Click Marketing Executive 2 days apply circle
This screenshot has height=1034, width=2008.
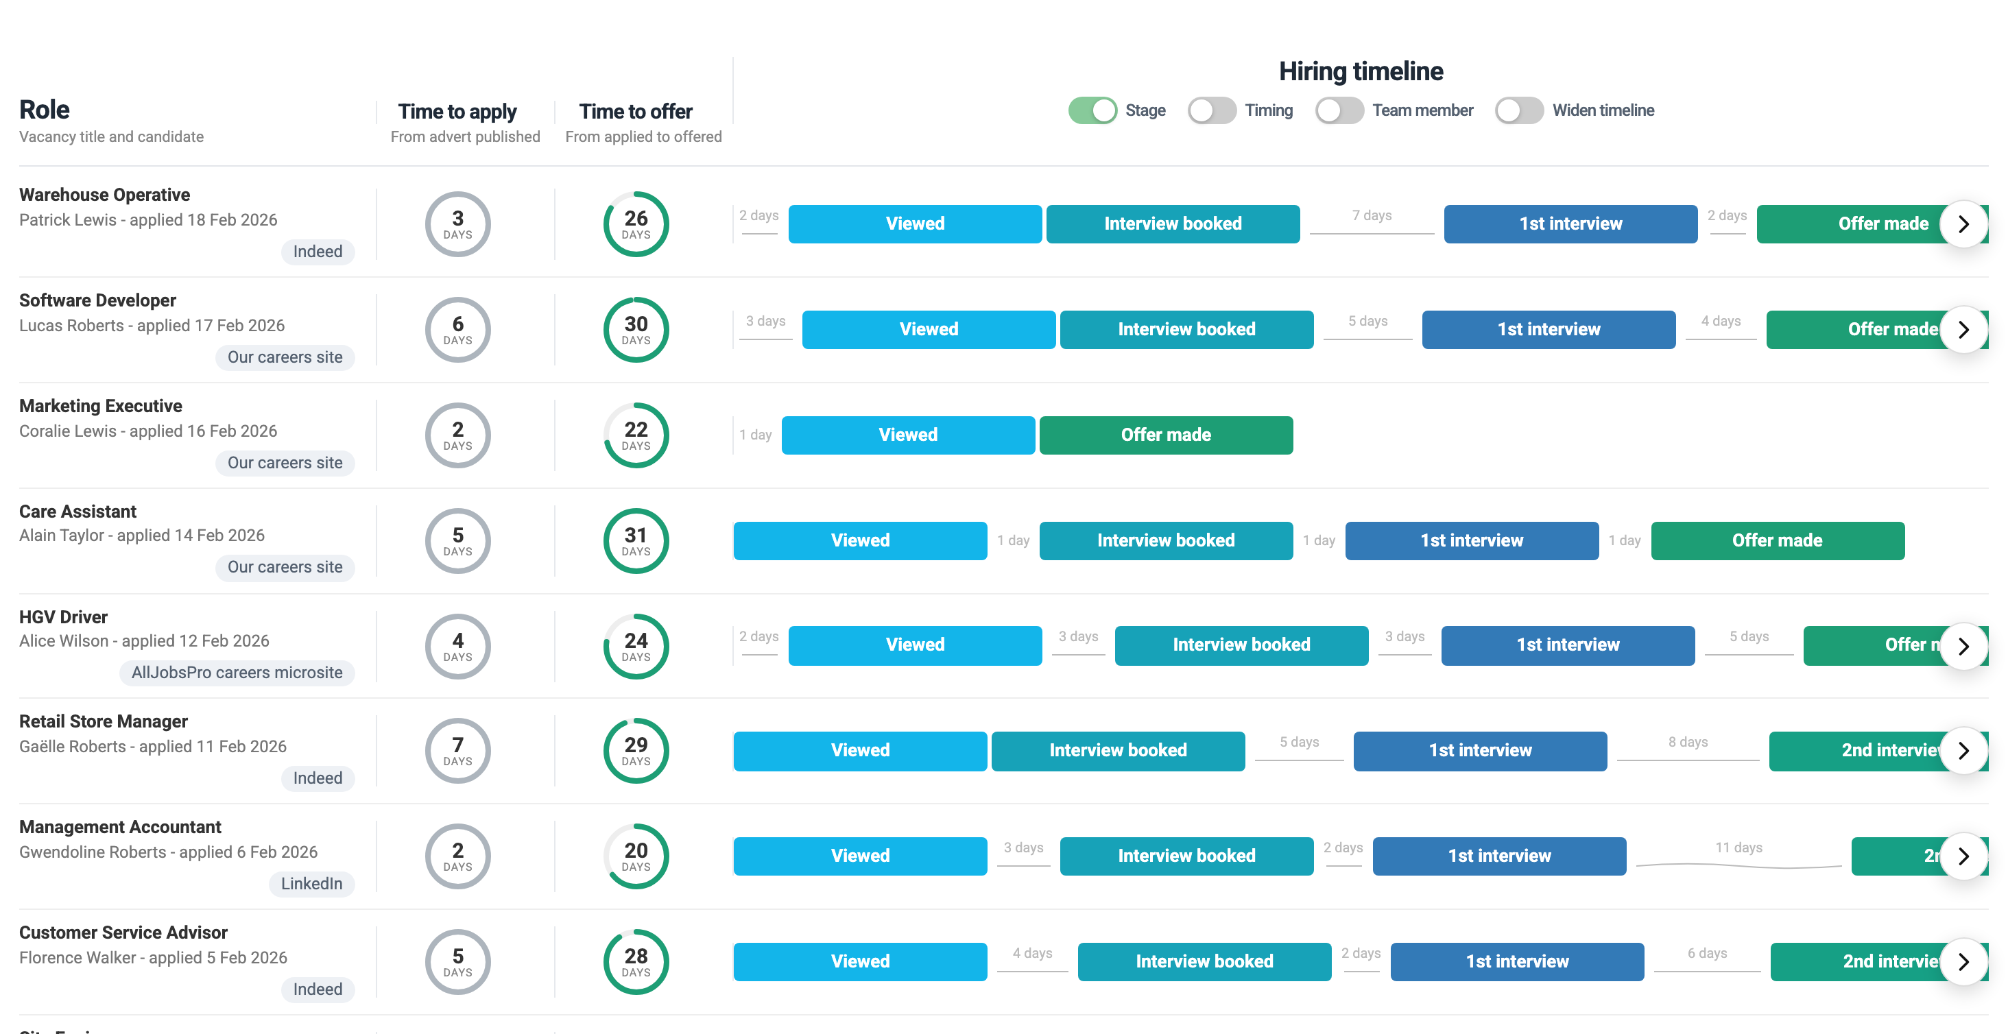click(x=457, y=435)
